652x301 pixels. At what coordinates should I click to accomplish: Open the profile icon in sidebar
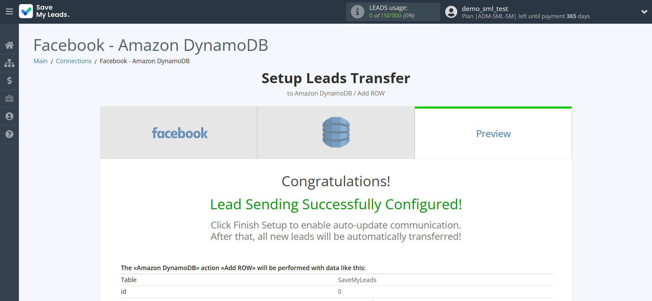coord(9,116)
